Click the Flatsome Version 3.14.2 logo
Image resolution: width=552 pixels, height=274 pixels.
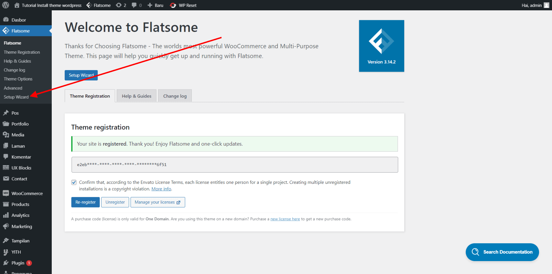click(381, 46)
